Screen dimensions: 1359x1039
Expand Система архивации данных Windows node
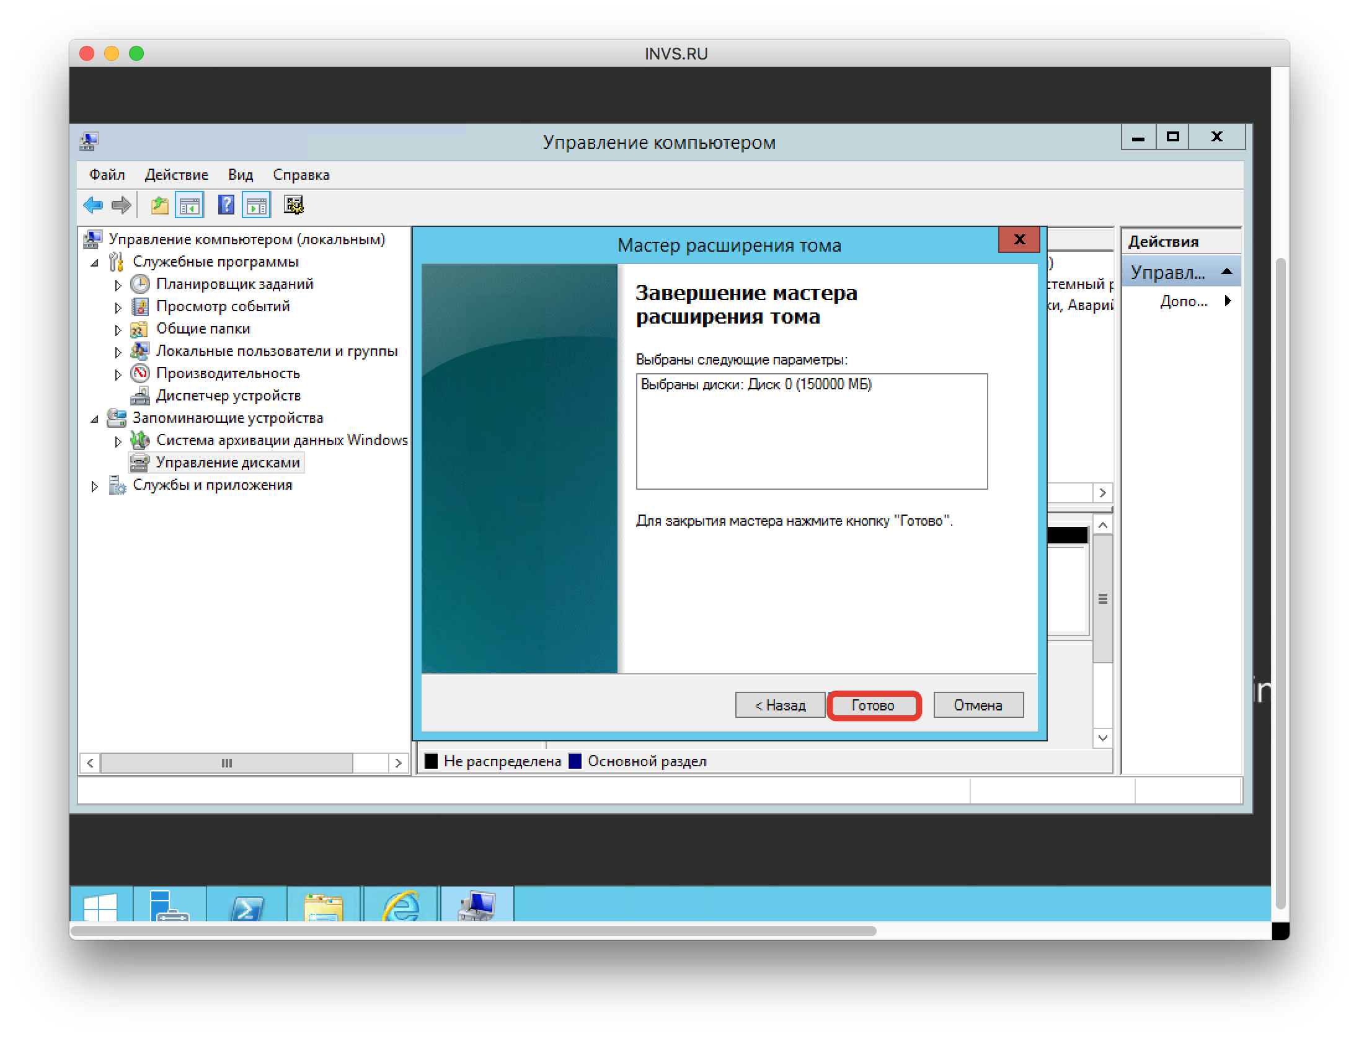coord(118,441)
